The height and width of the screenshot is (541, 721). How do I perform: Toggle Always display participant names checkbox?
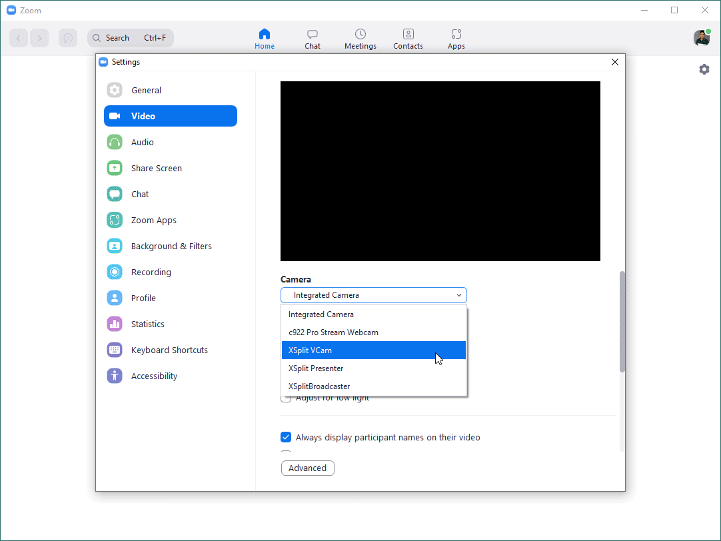coord(286,437)
